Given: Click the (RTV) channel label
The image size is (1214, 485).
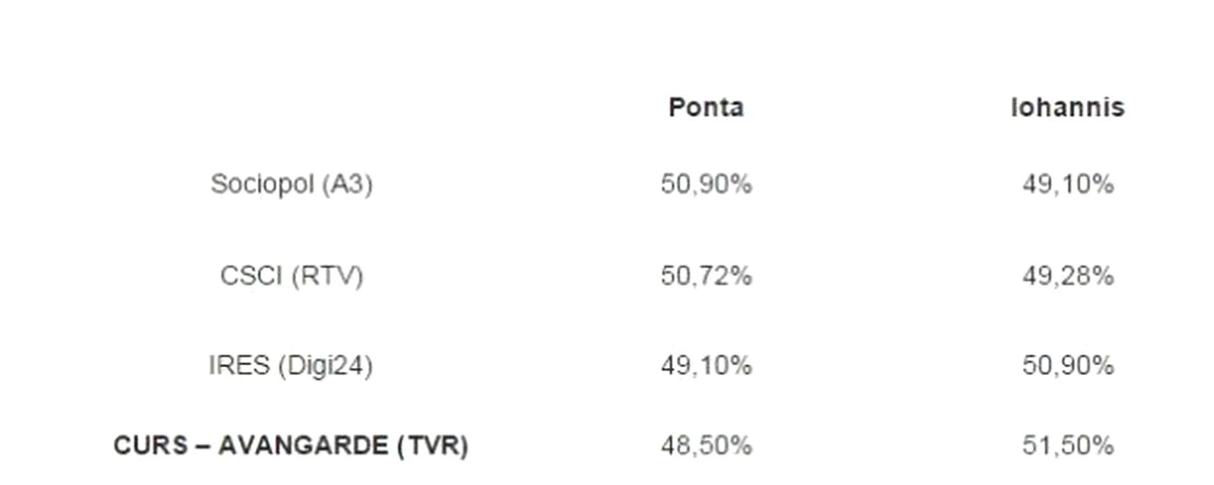Looking at the screenshot, I should [327, 276].
